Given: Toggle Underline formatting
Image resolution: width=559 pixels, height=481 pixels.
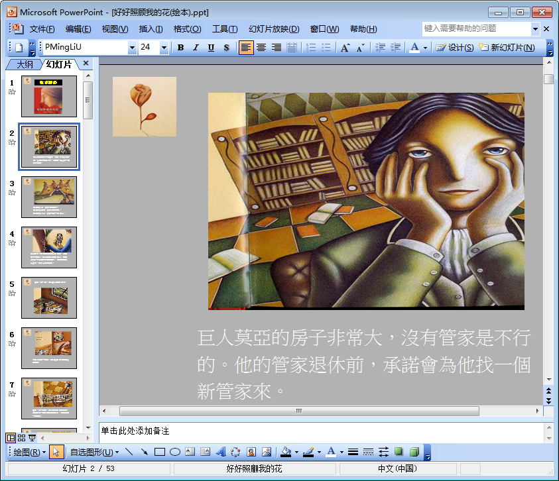Looking at the screenshot, I should [x=211, y=48].
